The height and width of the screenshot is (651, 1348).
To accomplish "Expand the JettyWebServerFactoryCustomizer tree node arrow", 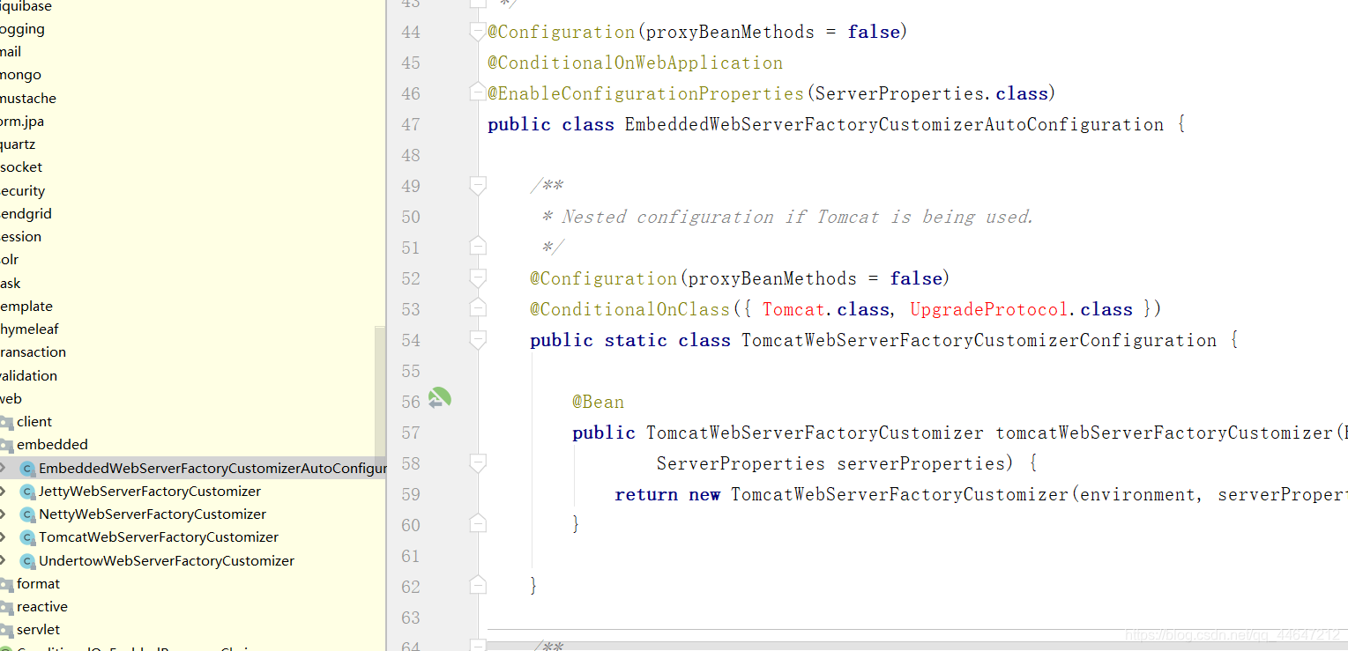I will 4,492.
